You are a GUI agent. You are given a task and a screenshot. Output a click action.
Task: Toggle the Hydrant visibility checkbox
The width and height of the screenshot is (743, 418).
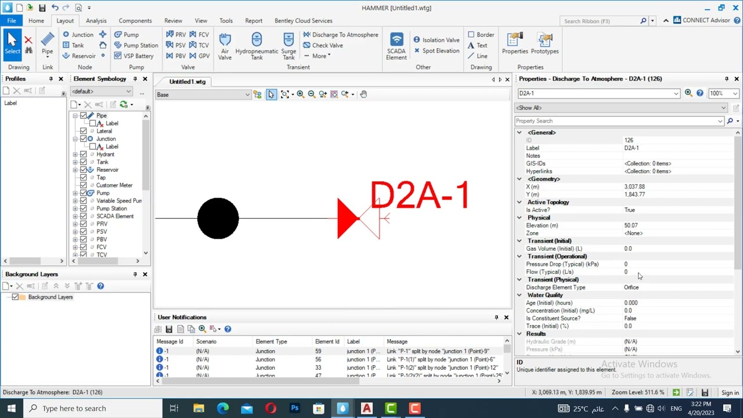click(84, 154)
